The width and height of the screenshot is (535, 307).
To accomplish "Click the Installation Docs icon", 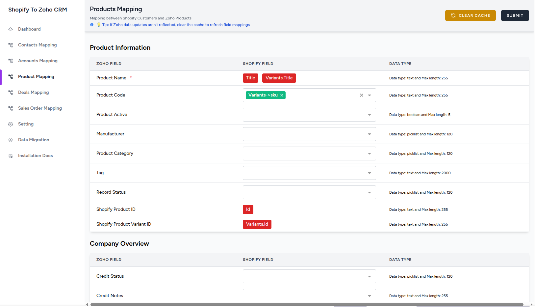I will 11,156.
